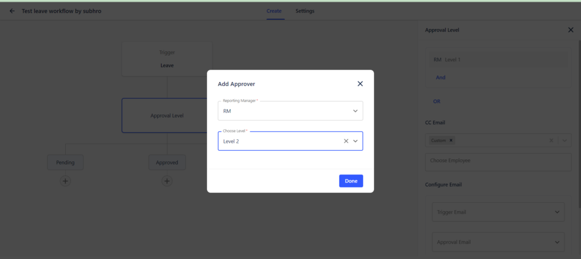
Task: Select the Approval Level workflow node
Action: click(167, 116)
